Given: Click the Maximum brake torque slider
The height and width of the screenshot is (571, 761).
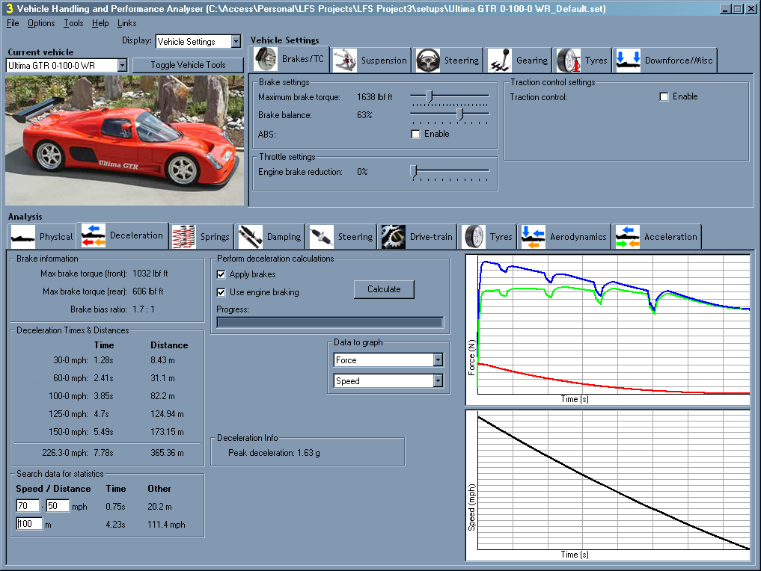Looking at the screenshot, I should 429,96.
